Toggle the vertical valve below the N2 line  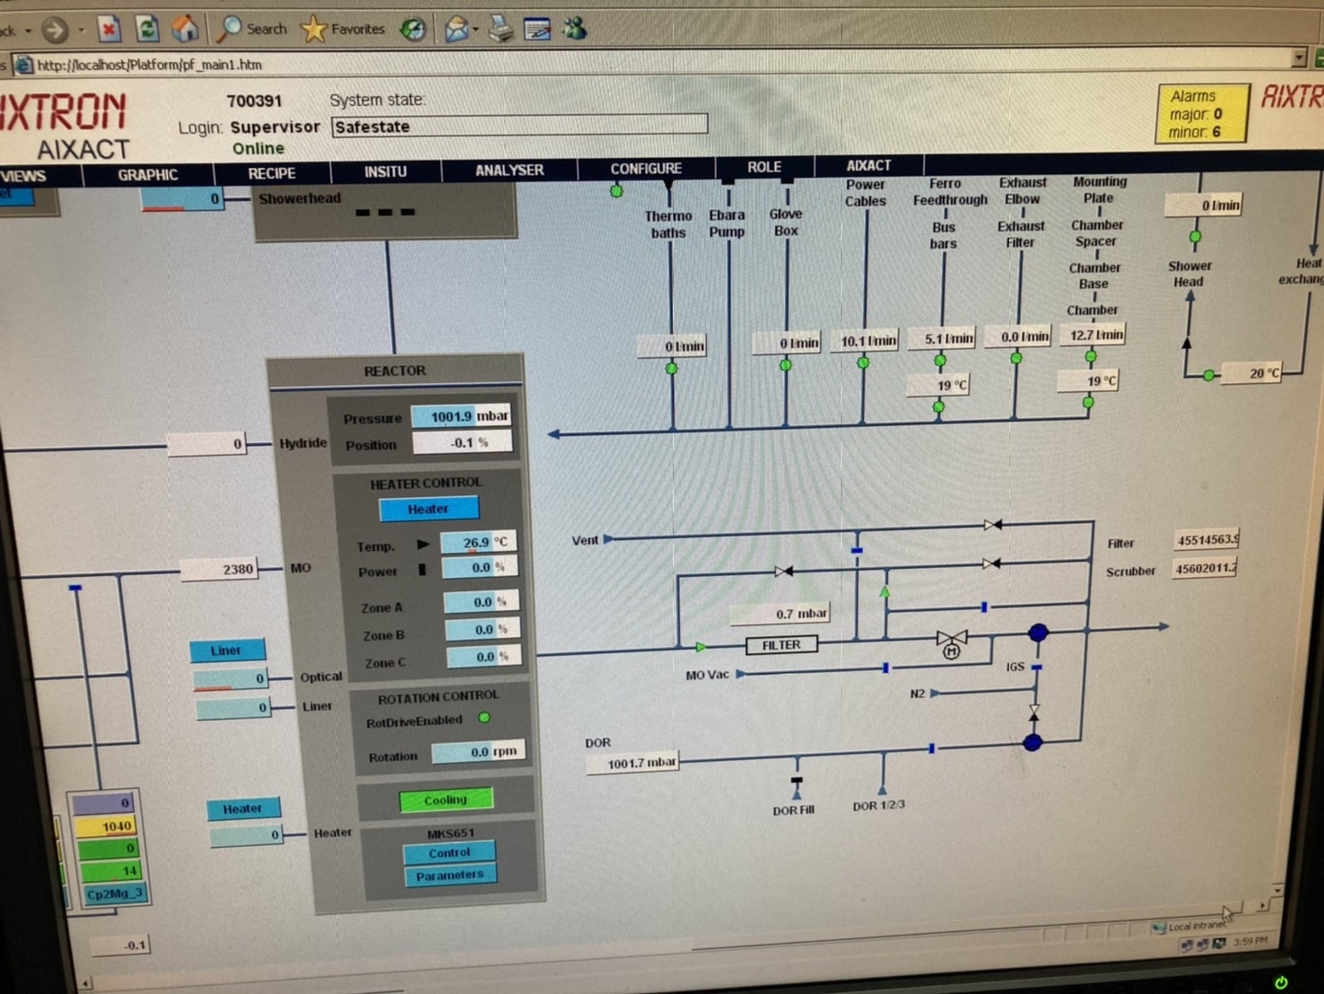coord(1034,712)
